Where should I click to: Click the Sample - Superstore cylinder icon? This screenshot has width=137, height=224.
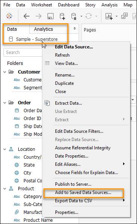pos(11,39)
